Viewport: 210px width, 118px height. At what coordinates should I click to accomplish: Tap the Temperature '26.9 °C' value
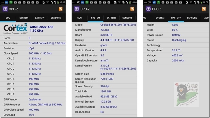(x=176, y=50)
